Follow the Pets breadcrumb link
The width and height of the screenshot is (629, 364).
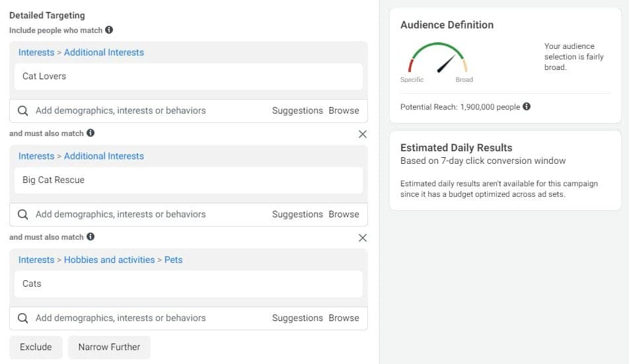pyautogui.click(x=173, y=260)
